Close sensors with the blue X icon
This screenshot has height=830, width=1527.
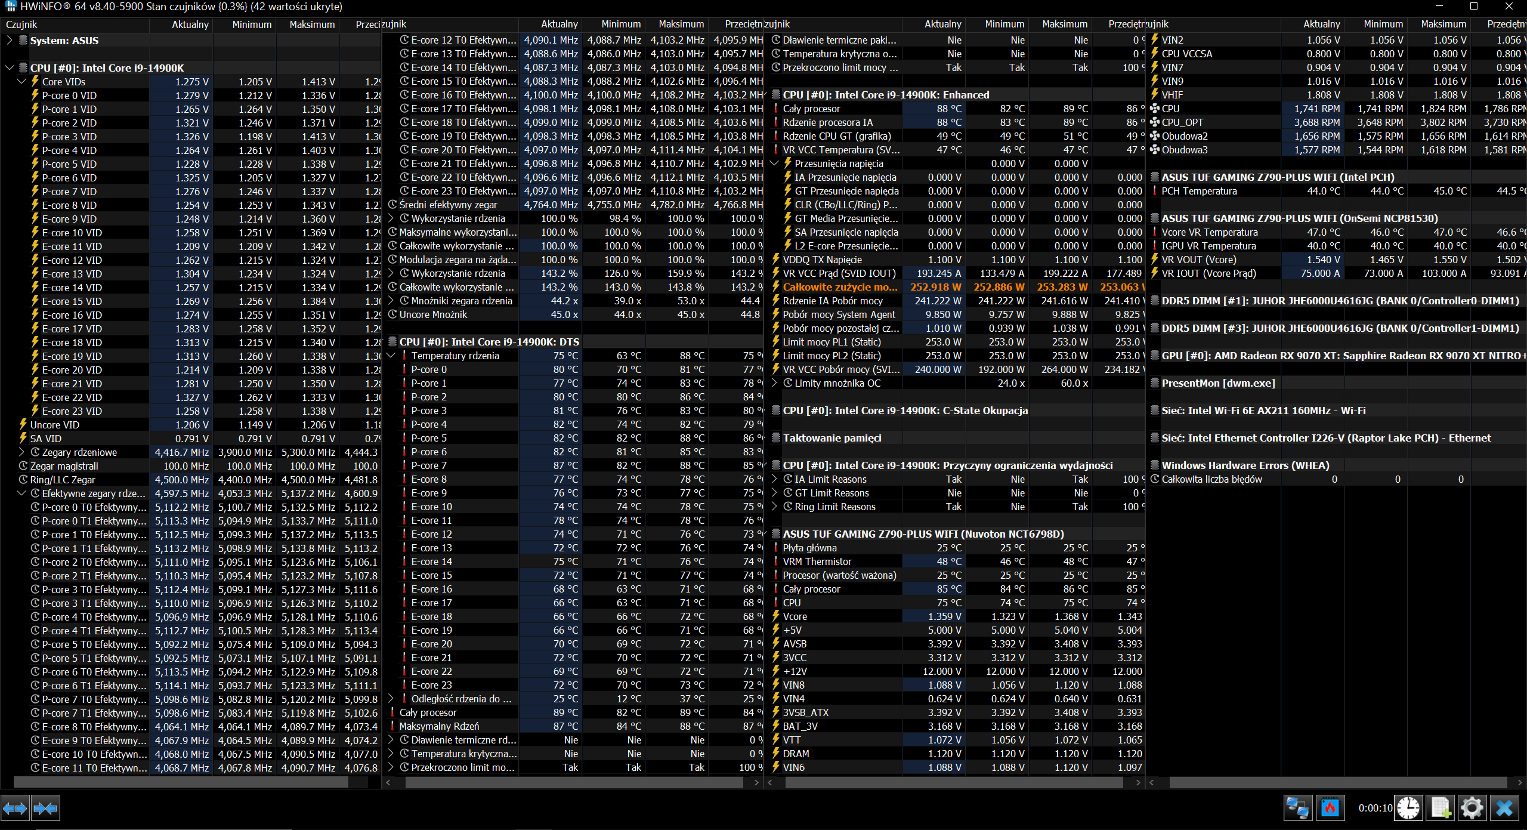click(x=1504, y=809)
